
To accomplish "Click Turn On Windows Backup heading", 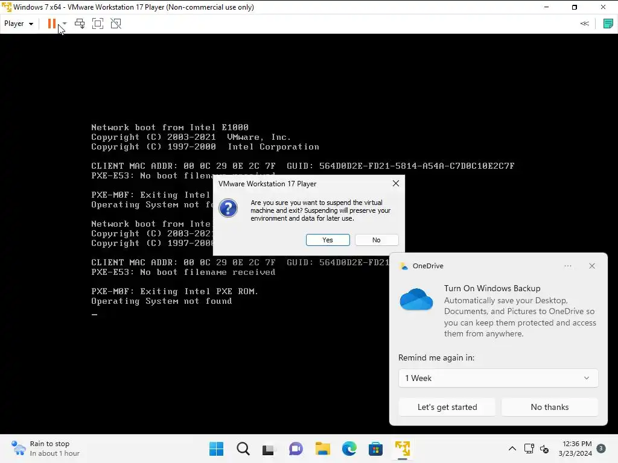I will coord(492,288).
